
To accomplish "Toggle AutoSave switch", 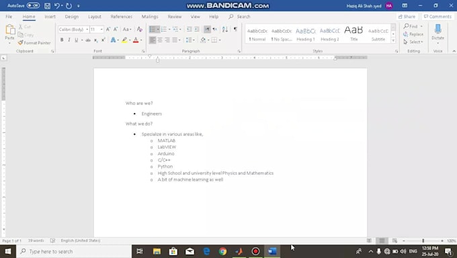I will [x=33, y=5].
